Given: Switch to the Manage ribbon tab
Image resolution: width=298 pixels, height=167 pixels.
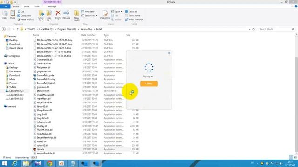Looking at the screenshot, I should pos(52,6).
